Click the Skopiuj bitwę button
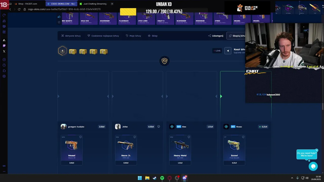The image size is (324, 182). tap(236, 36)
